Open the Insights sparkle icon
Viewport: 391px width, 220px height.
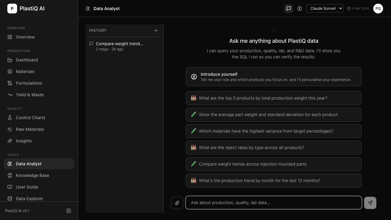(10, 141)
